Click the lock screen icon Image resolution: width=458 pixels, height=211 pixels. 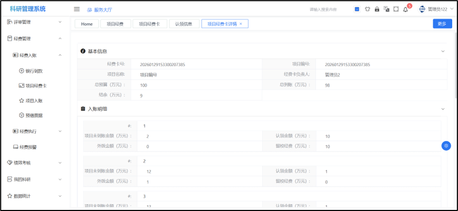[x=377, y=9]
